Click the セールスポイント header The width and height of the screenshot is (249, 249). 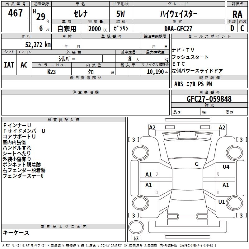click(209, 36)
